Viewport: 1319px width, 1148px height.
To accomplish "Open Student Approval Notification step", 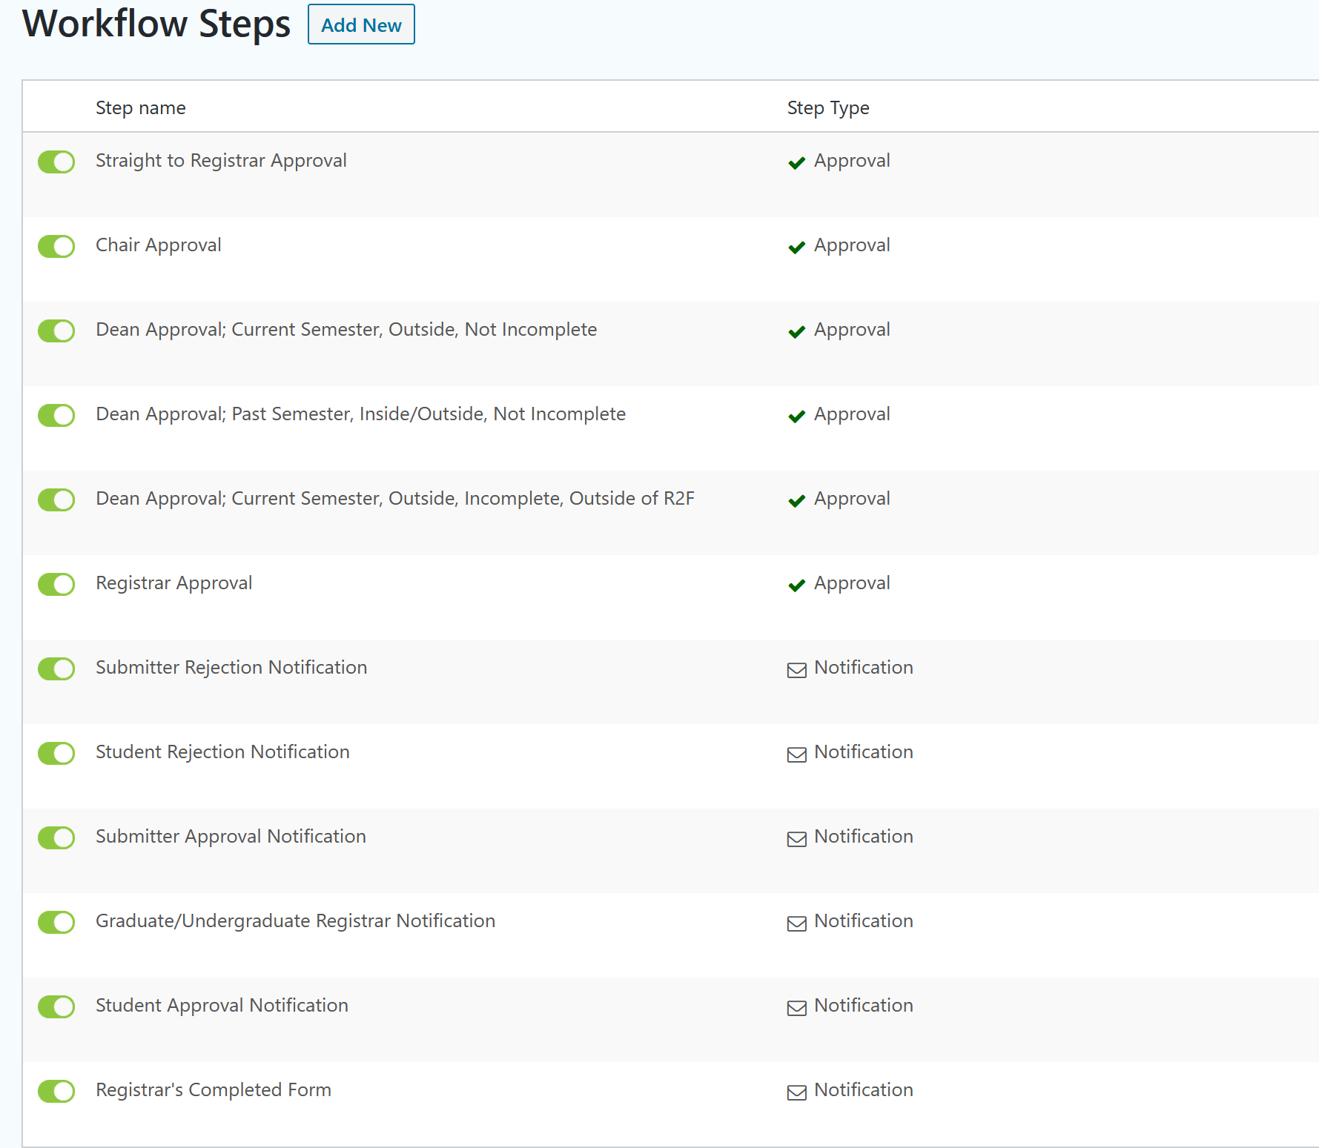I will 222,1006.
